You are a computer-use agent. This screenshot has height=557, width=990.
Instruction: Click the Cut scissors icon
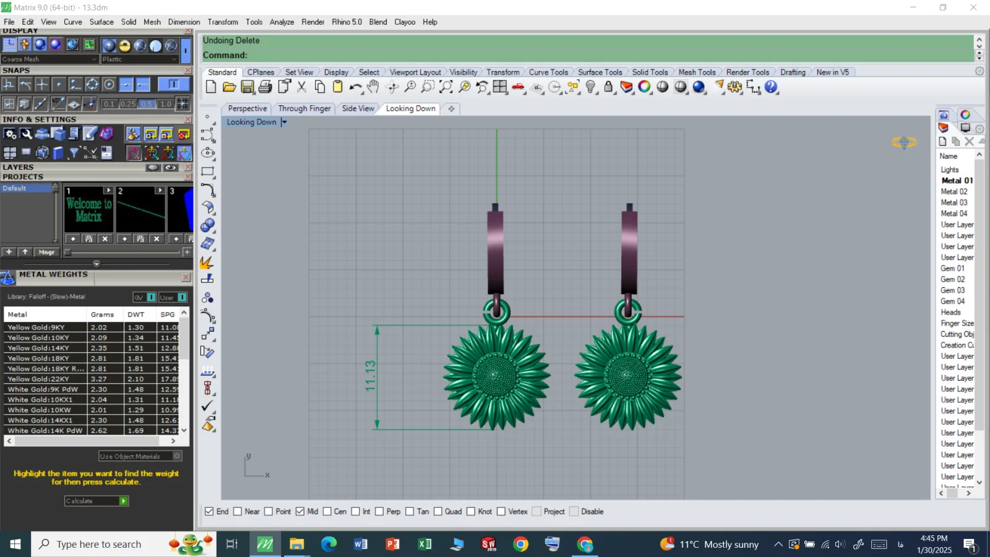coord(301,87)
